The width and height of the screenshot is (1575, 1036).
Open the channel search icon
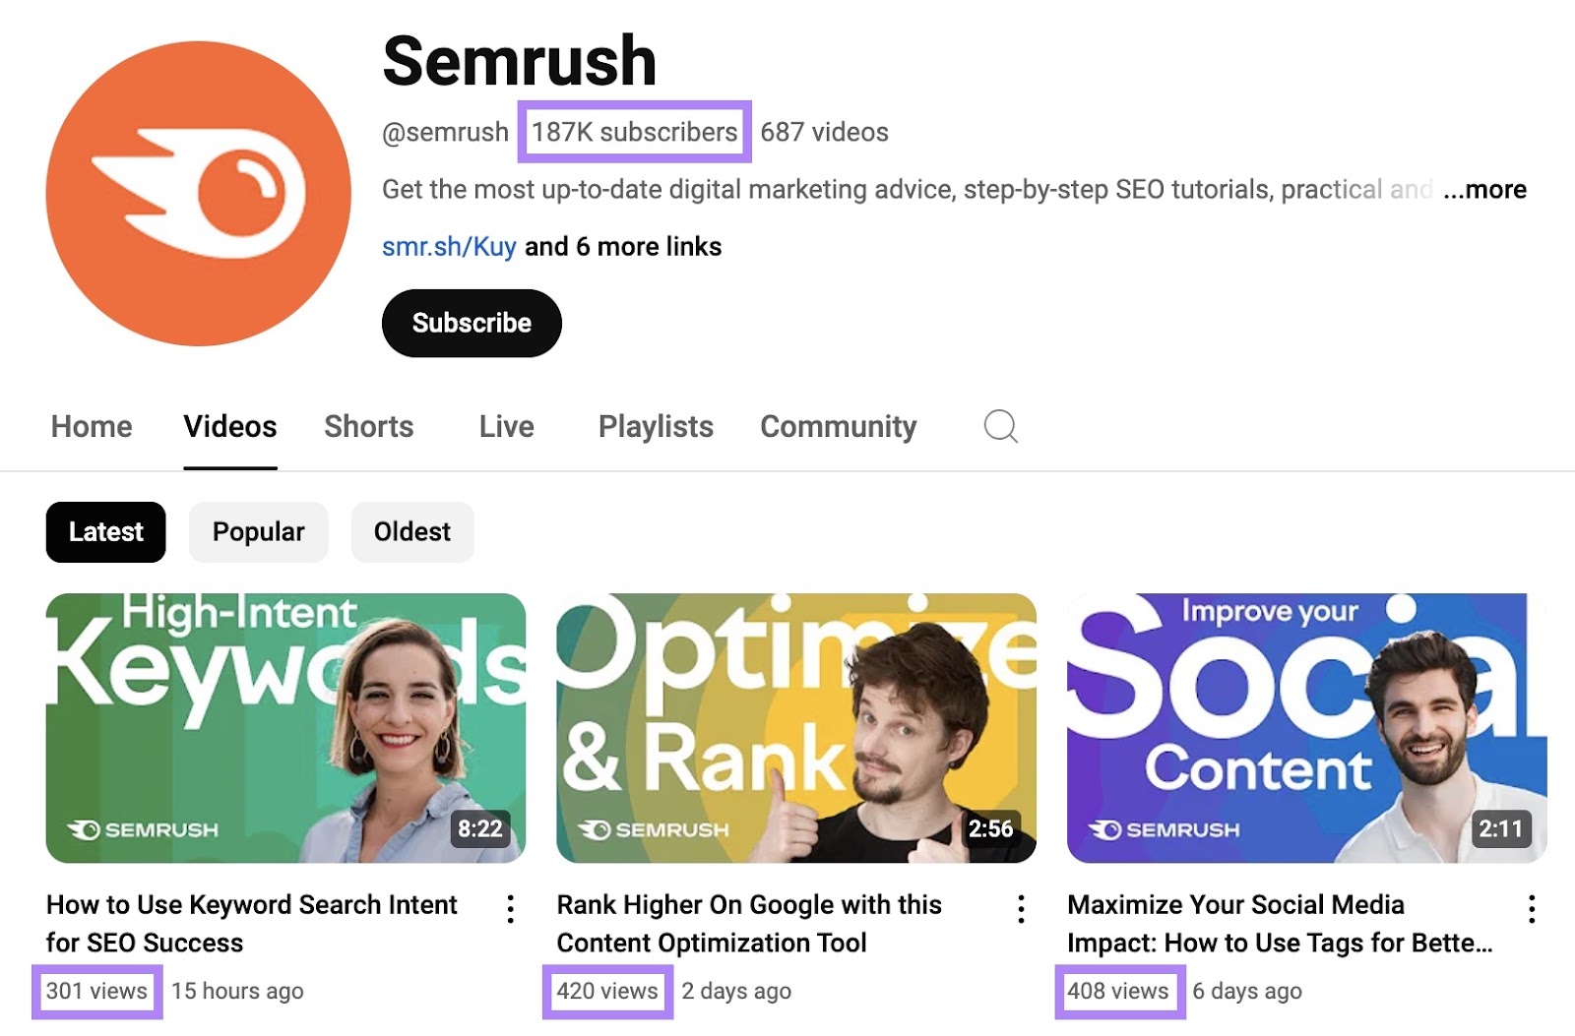click(x=1000, y=426)
